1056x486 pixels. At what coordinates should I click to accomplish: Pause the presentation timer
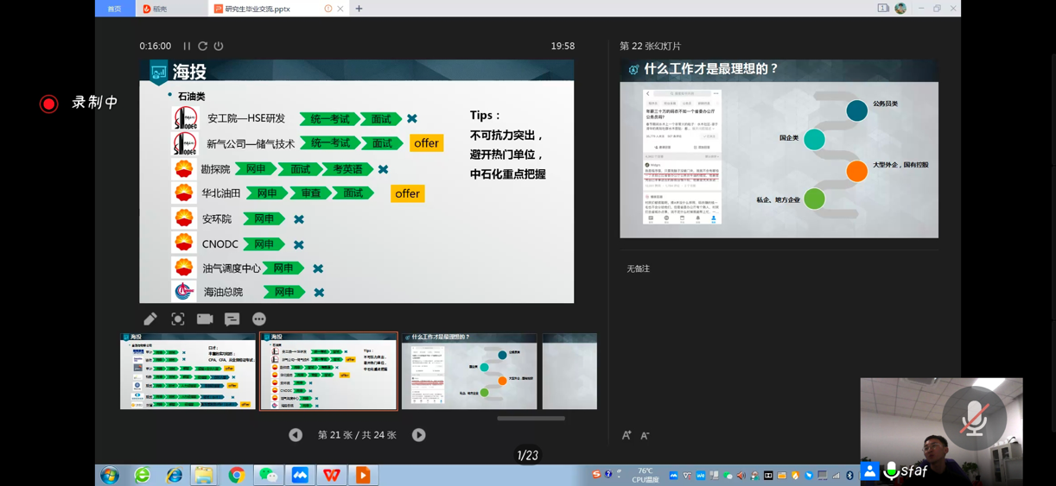(x=187, y=47)
